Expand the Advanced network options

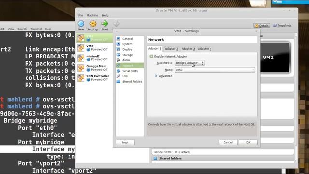pyautogui.click(x=164, y=76)
